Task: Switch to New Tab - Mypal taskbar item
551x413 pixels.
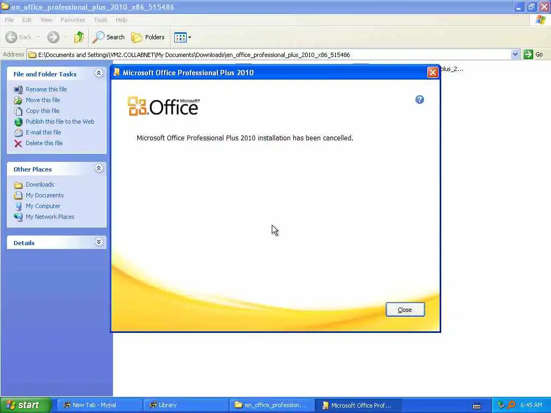Action: coord(100,405)
